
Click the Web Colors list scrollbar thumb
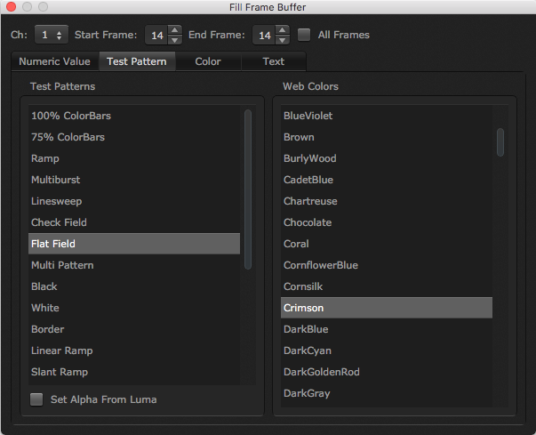500,142
